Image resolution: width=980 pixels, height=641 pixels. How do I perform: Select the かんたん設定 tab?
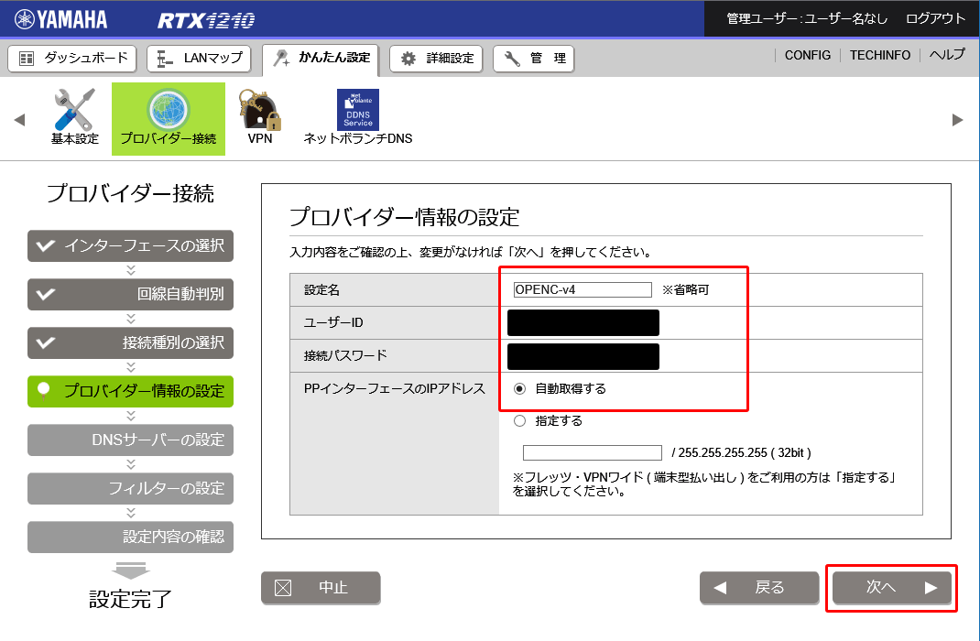321,59
